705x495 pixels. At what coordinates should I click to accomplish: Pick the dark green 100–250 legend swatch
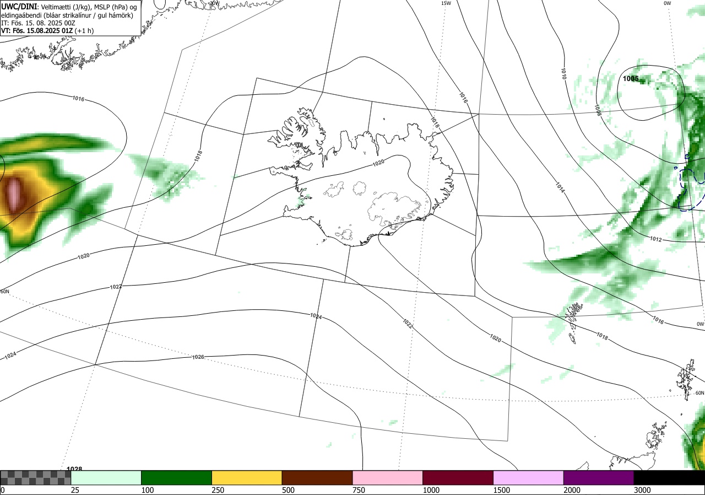(x=177, y=477)
